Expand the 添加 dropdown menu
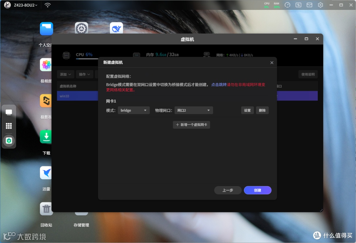 coord(65,74)
